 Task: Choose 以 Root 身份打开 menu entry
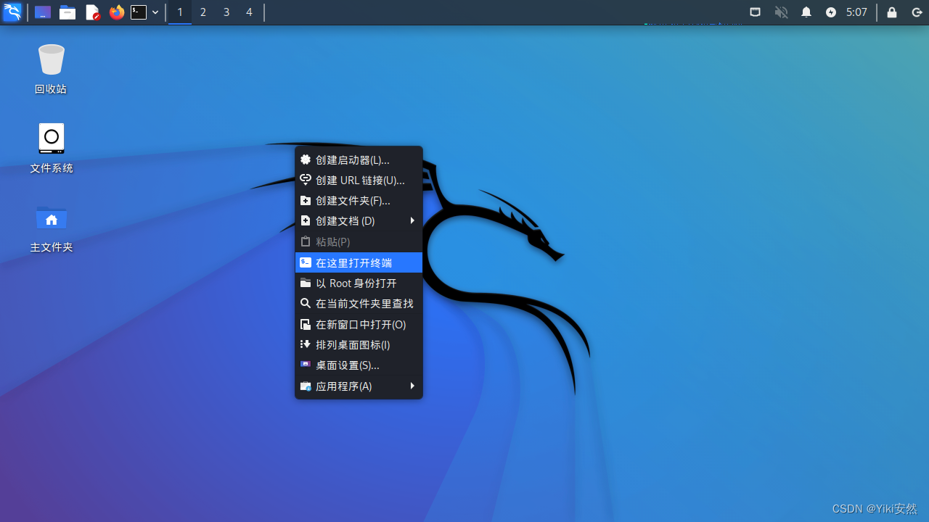pos(359,283)
